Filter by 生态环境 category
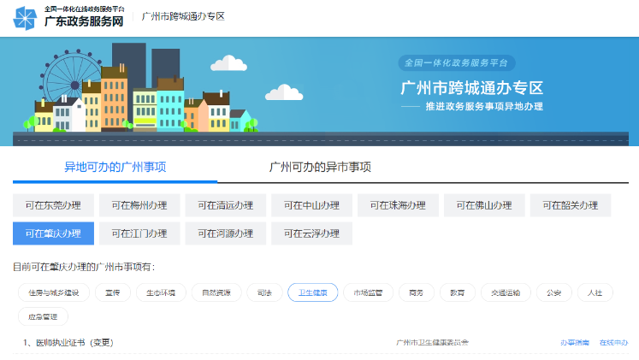 161,292
